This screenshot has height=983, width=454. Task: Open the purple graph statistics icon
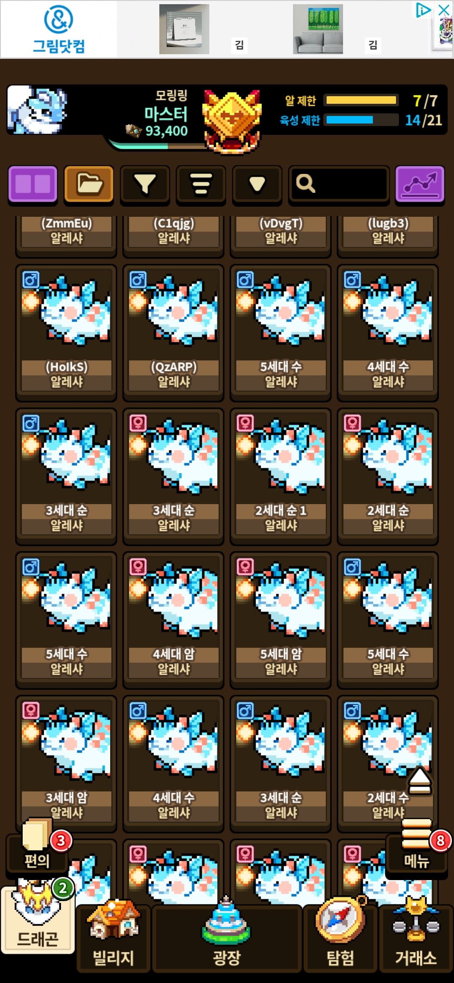pos(420,184)
